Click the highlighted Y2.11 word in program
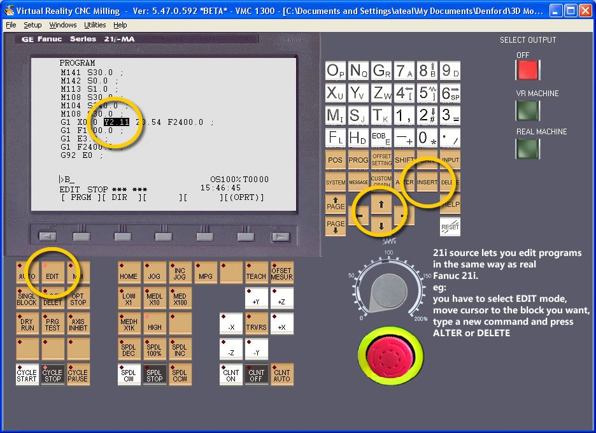596x433 pixels. click(117, 122)
